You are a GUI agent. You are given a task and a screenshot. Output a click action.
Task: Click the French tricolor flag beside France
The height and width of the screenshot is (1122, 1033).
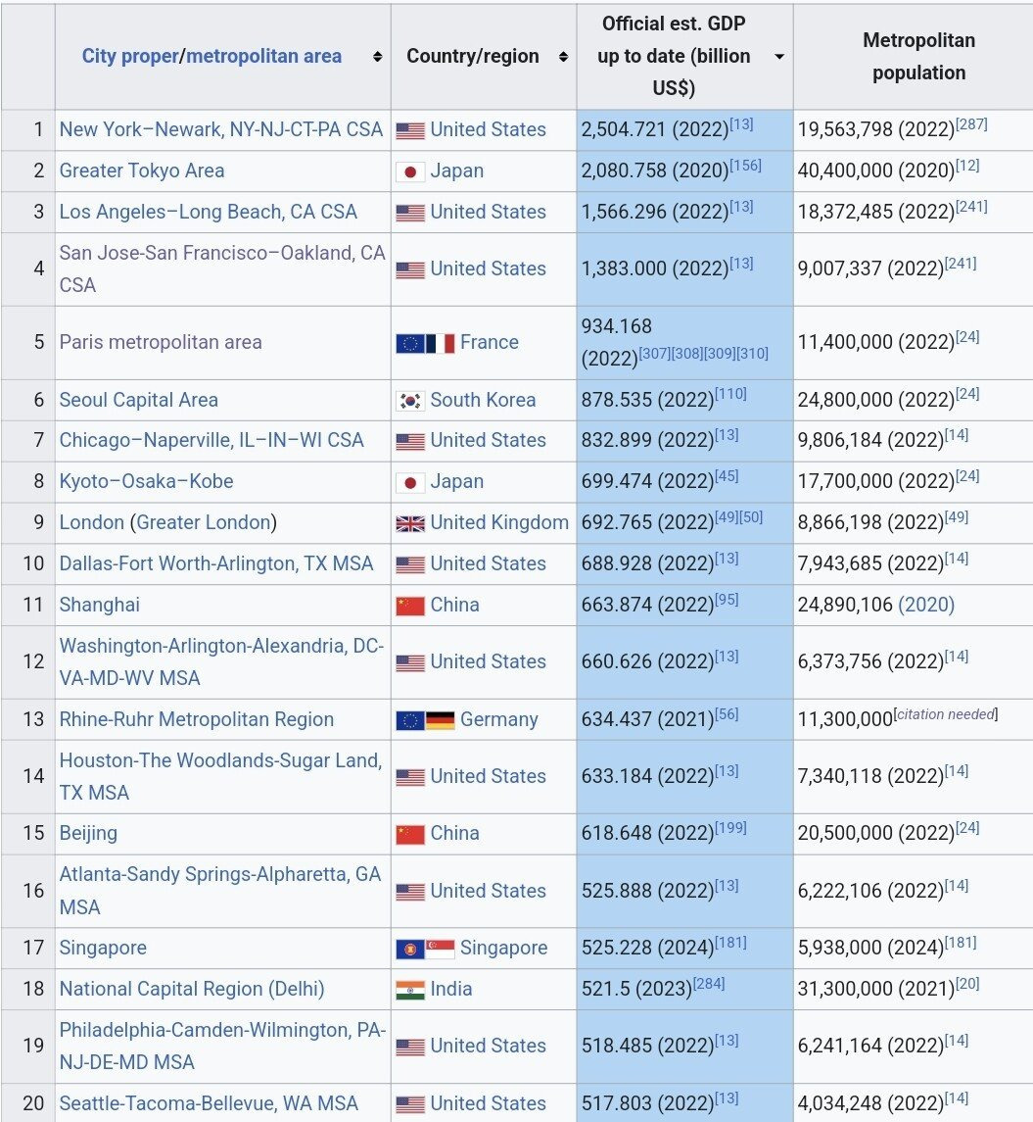click(441, 344)
